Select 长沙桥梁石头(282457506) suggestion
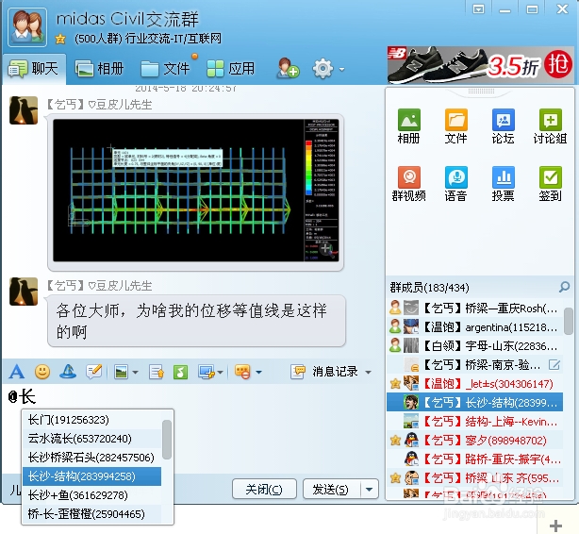This screenshot has width=579, height=534. click(92, 458)
